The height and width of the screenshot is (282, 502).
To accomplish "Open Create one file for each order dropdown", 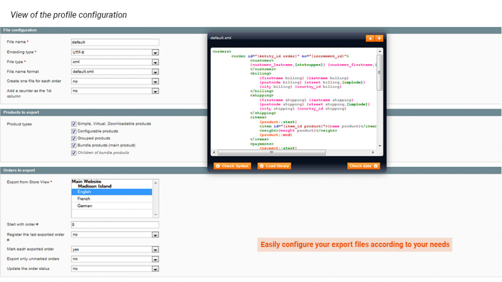I will [115, 81].
